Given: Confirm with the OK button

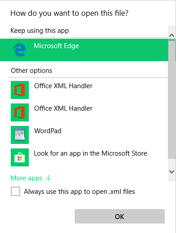Looking at the screenshot, I should pos(120,216).
